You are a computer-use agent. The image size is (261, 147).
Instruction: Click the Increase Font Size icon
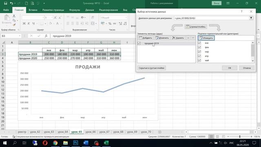(x=55, y=18)
